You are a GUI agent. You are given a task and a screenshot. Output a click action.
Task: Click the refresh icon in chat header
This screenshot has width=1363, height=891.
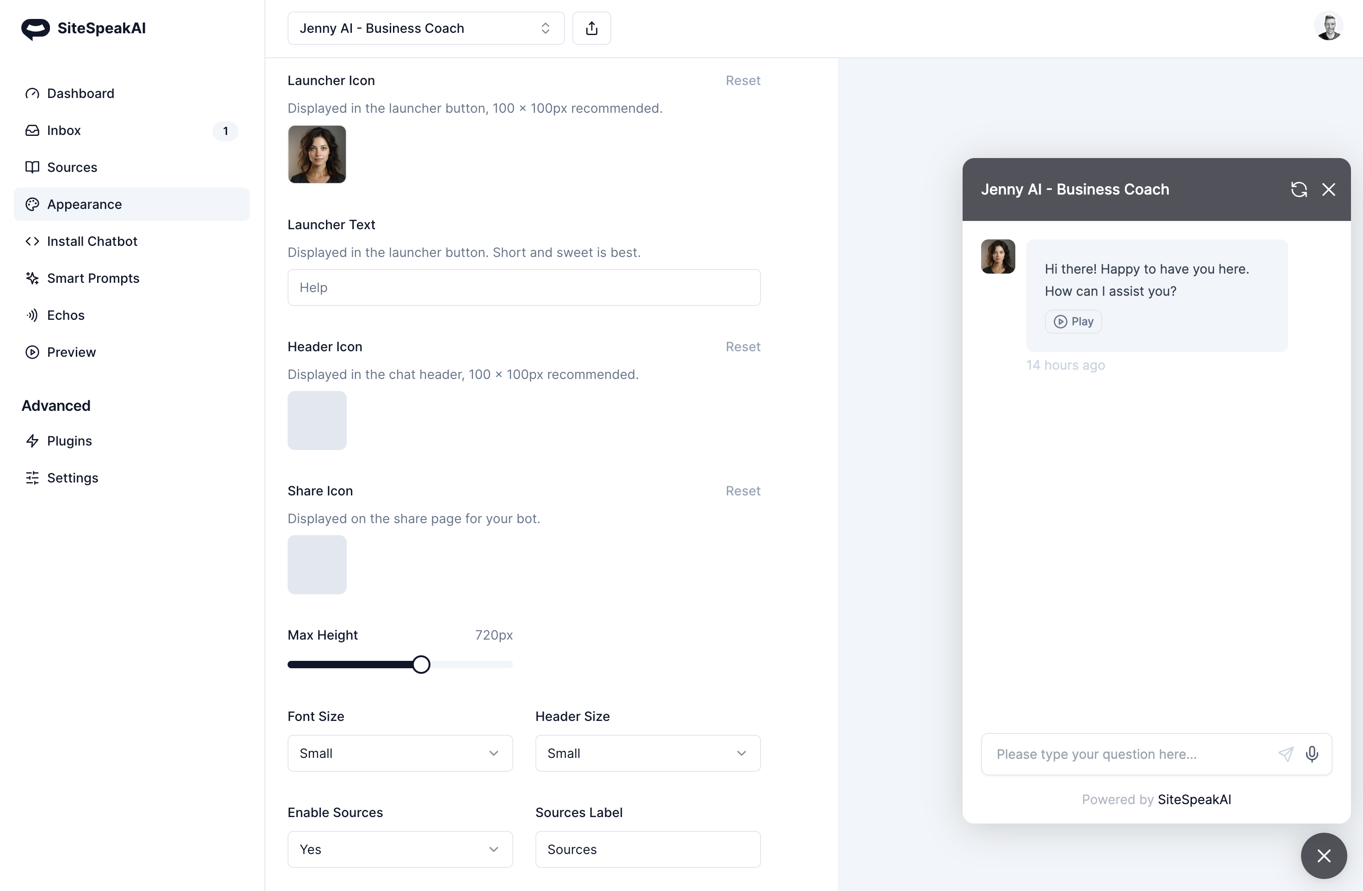(x=1299, y=189)
